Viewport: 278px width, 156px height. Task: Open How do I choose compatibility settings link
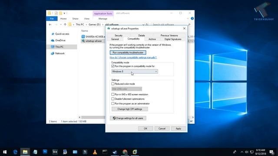(133, 58)
